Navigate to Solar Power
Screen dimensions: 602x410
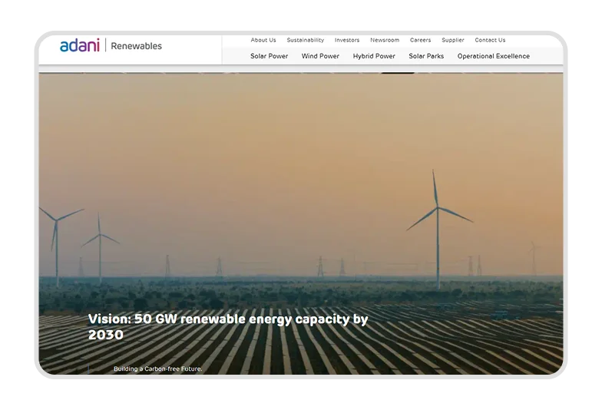coord(269,56)
